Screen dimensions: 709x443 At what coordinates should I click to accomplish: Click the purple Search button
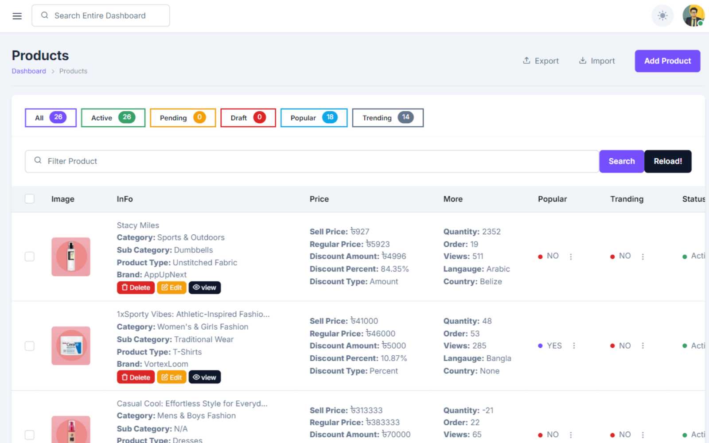coord(621,161)
